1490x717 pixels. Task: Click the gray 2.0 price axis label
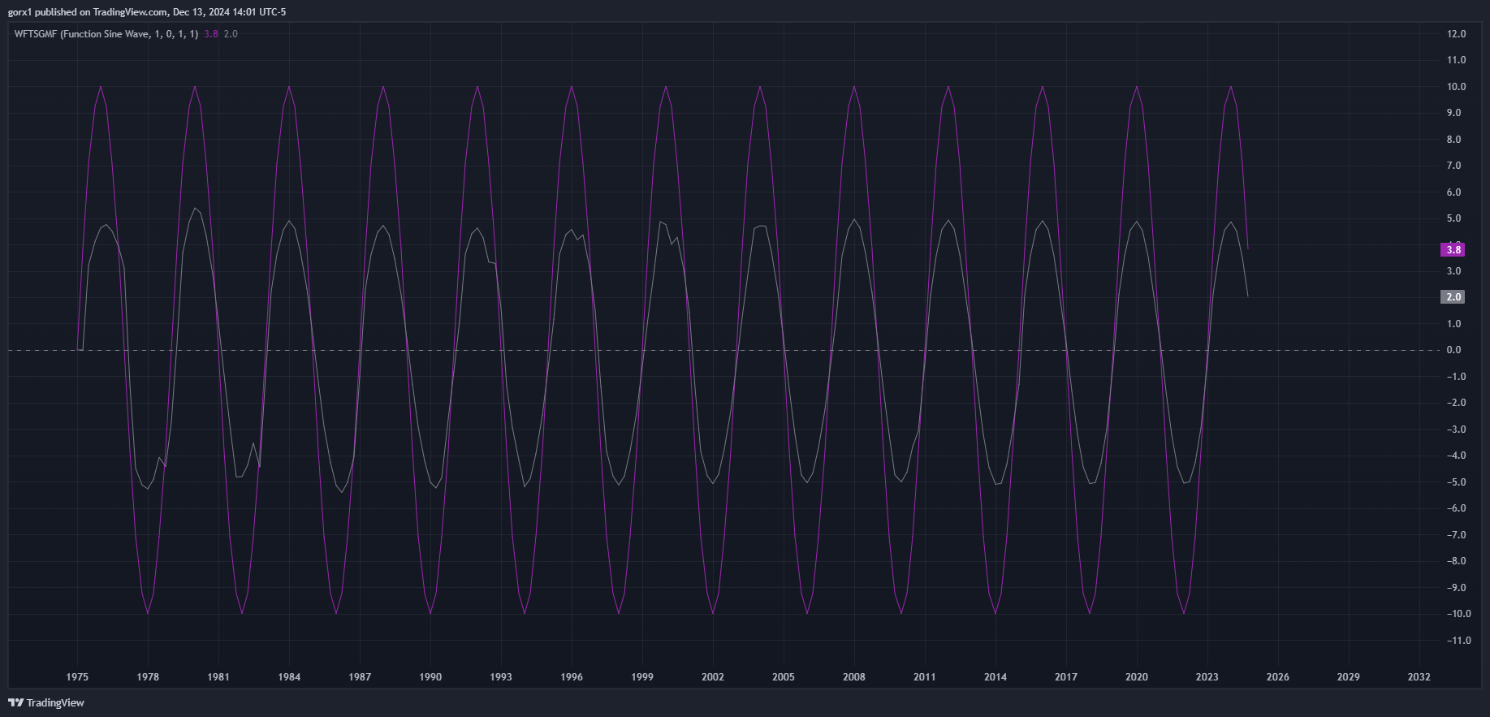(1453, 297)
